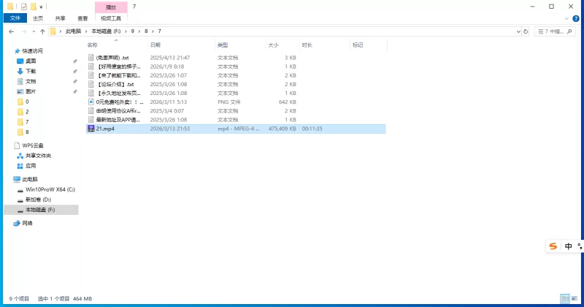Click the Up one level arrow
The image size is (584, 307).
[x=43, y=31]
